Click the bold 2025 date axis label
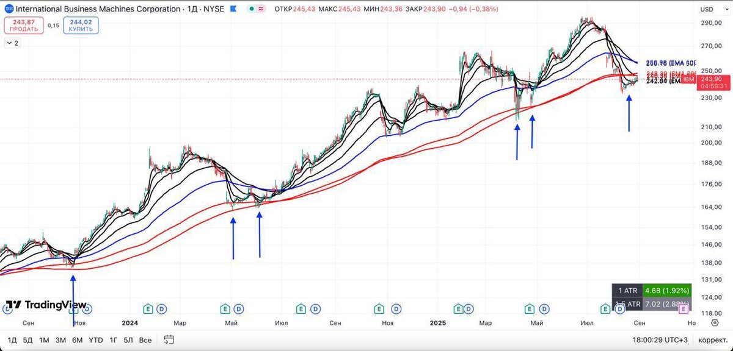This screenshot has height=351, width=733. point(437,322)
